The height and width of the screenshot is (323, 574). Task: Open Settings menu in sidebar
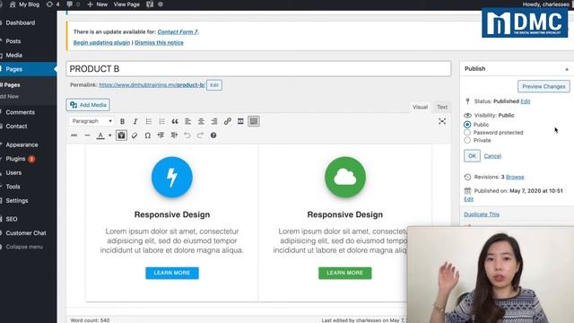pos(17,200)
